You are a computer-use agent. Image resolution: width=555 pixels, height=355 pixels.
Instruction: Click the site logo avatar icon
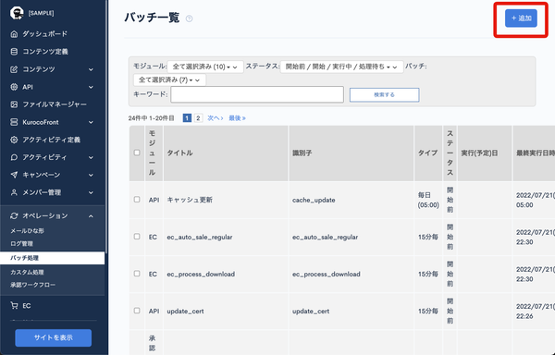click(17, 13)
